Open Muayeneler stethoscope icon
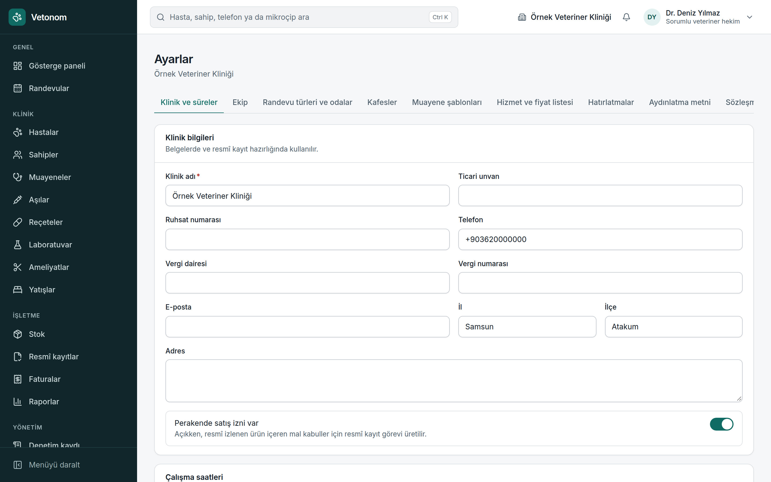This screenshot has width=771, height=482. point(17,177)
